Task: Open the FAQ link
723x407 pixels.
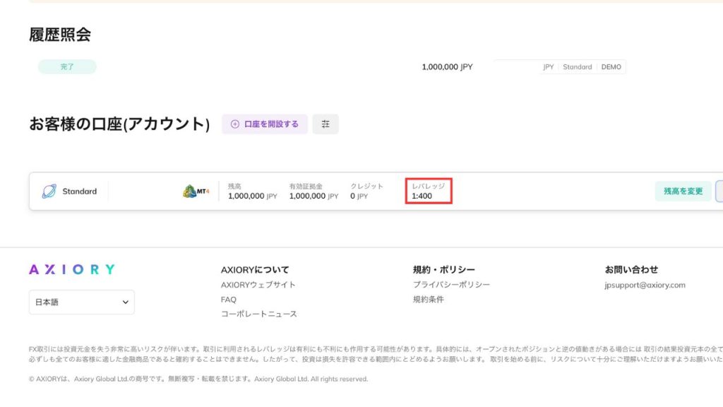Action: (229, 300)
